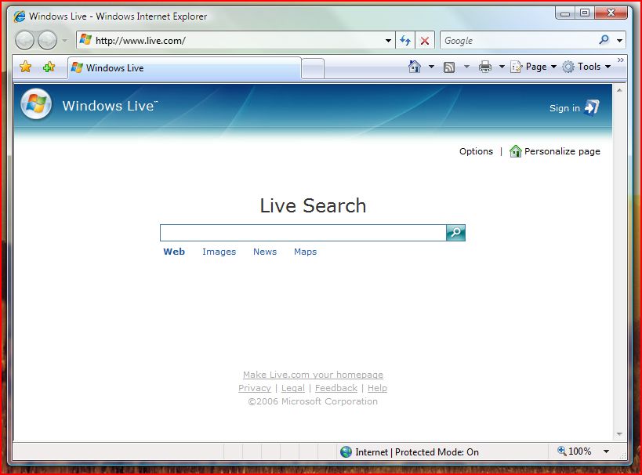
Task: Open the Page menu
Action: click(534, 67)
